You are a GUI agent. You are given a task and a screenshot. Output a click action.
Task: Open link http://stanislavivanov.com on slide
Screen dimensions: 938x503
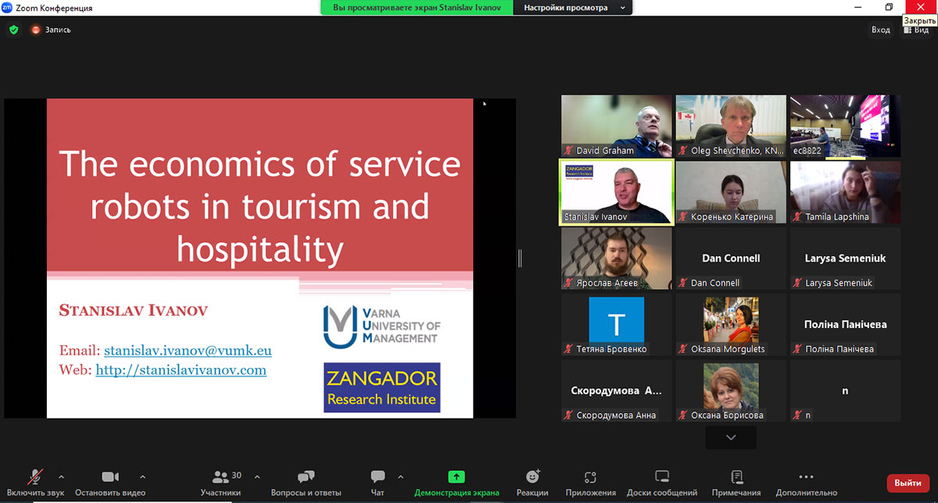(181, 370)
